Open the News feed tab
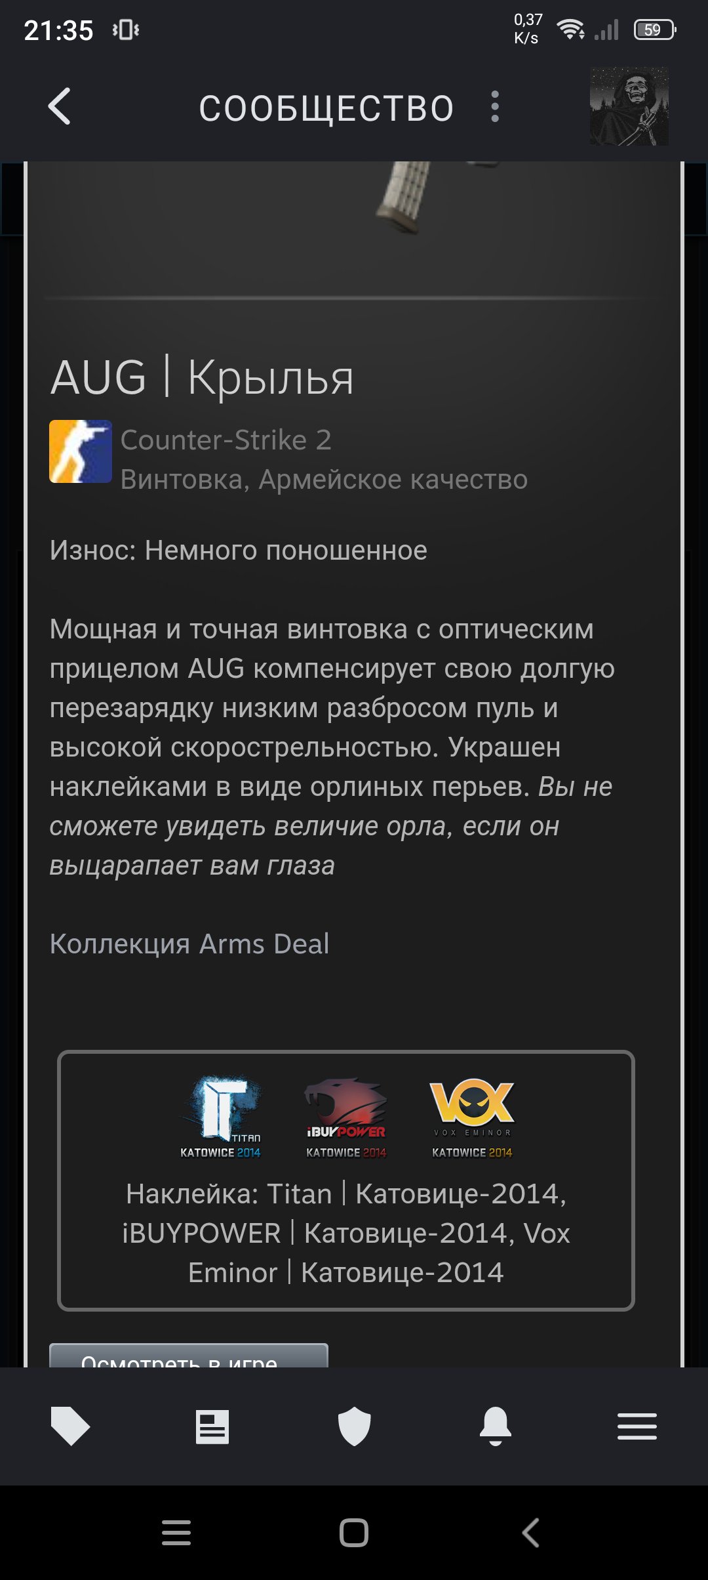This screenshot has width=708, height=1580. point(212,1426)
